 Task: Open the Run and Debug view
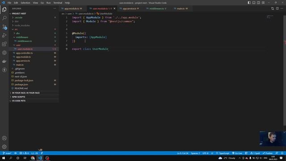[x=4, y=35]
